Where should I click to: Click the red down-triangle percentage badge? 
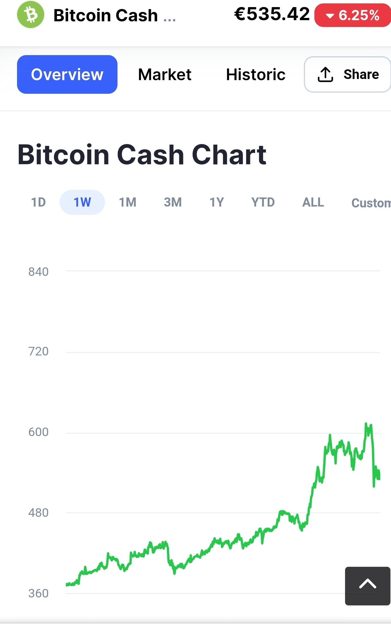[353, 15]
